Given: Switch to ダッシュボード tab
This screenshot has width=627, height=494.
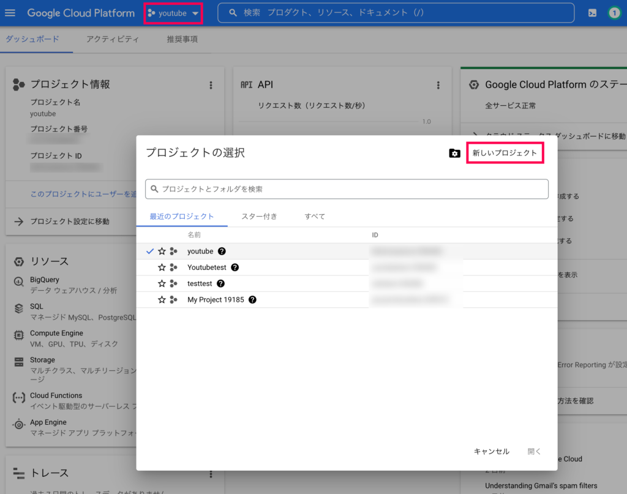Looking at the screenshot, I should pyautogui.click(x=32, y=39).
